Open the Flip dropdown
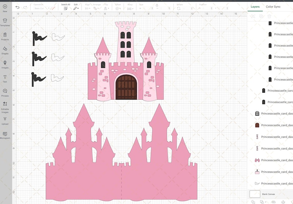Screen dimensions: 293x204 point(106,8)
